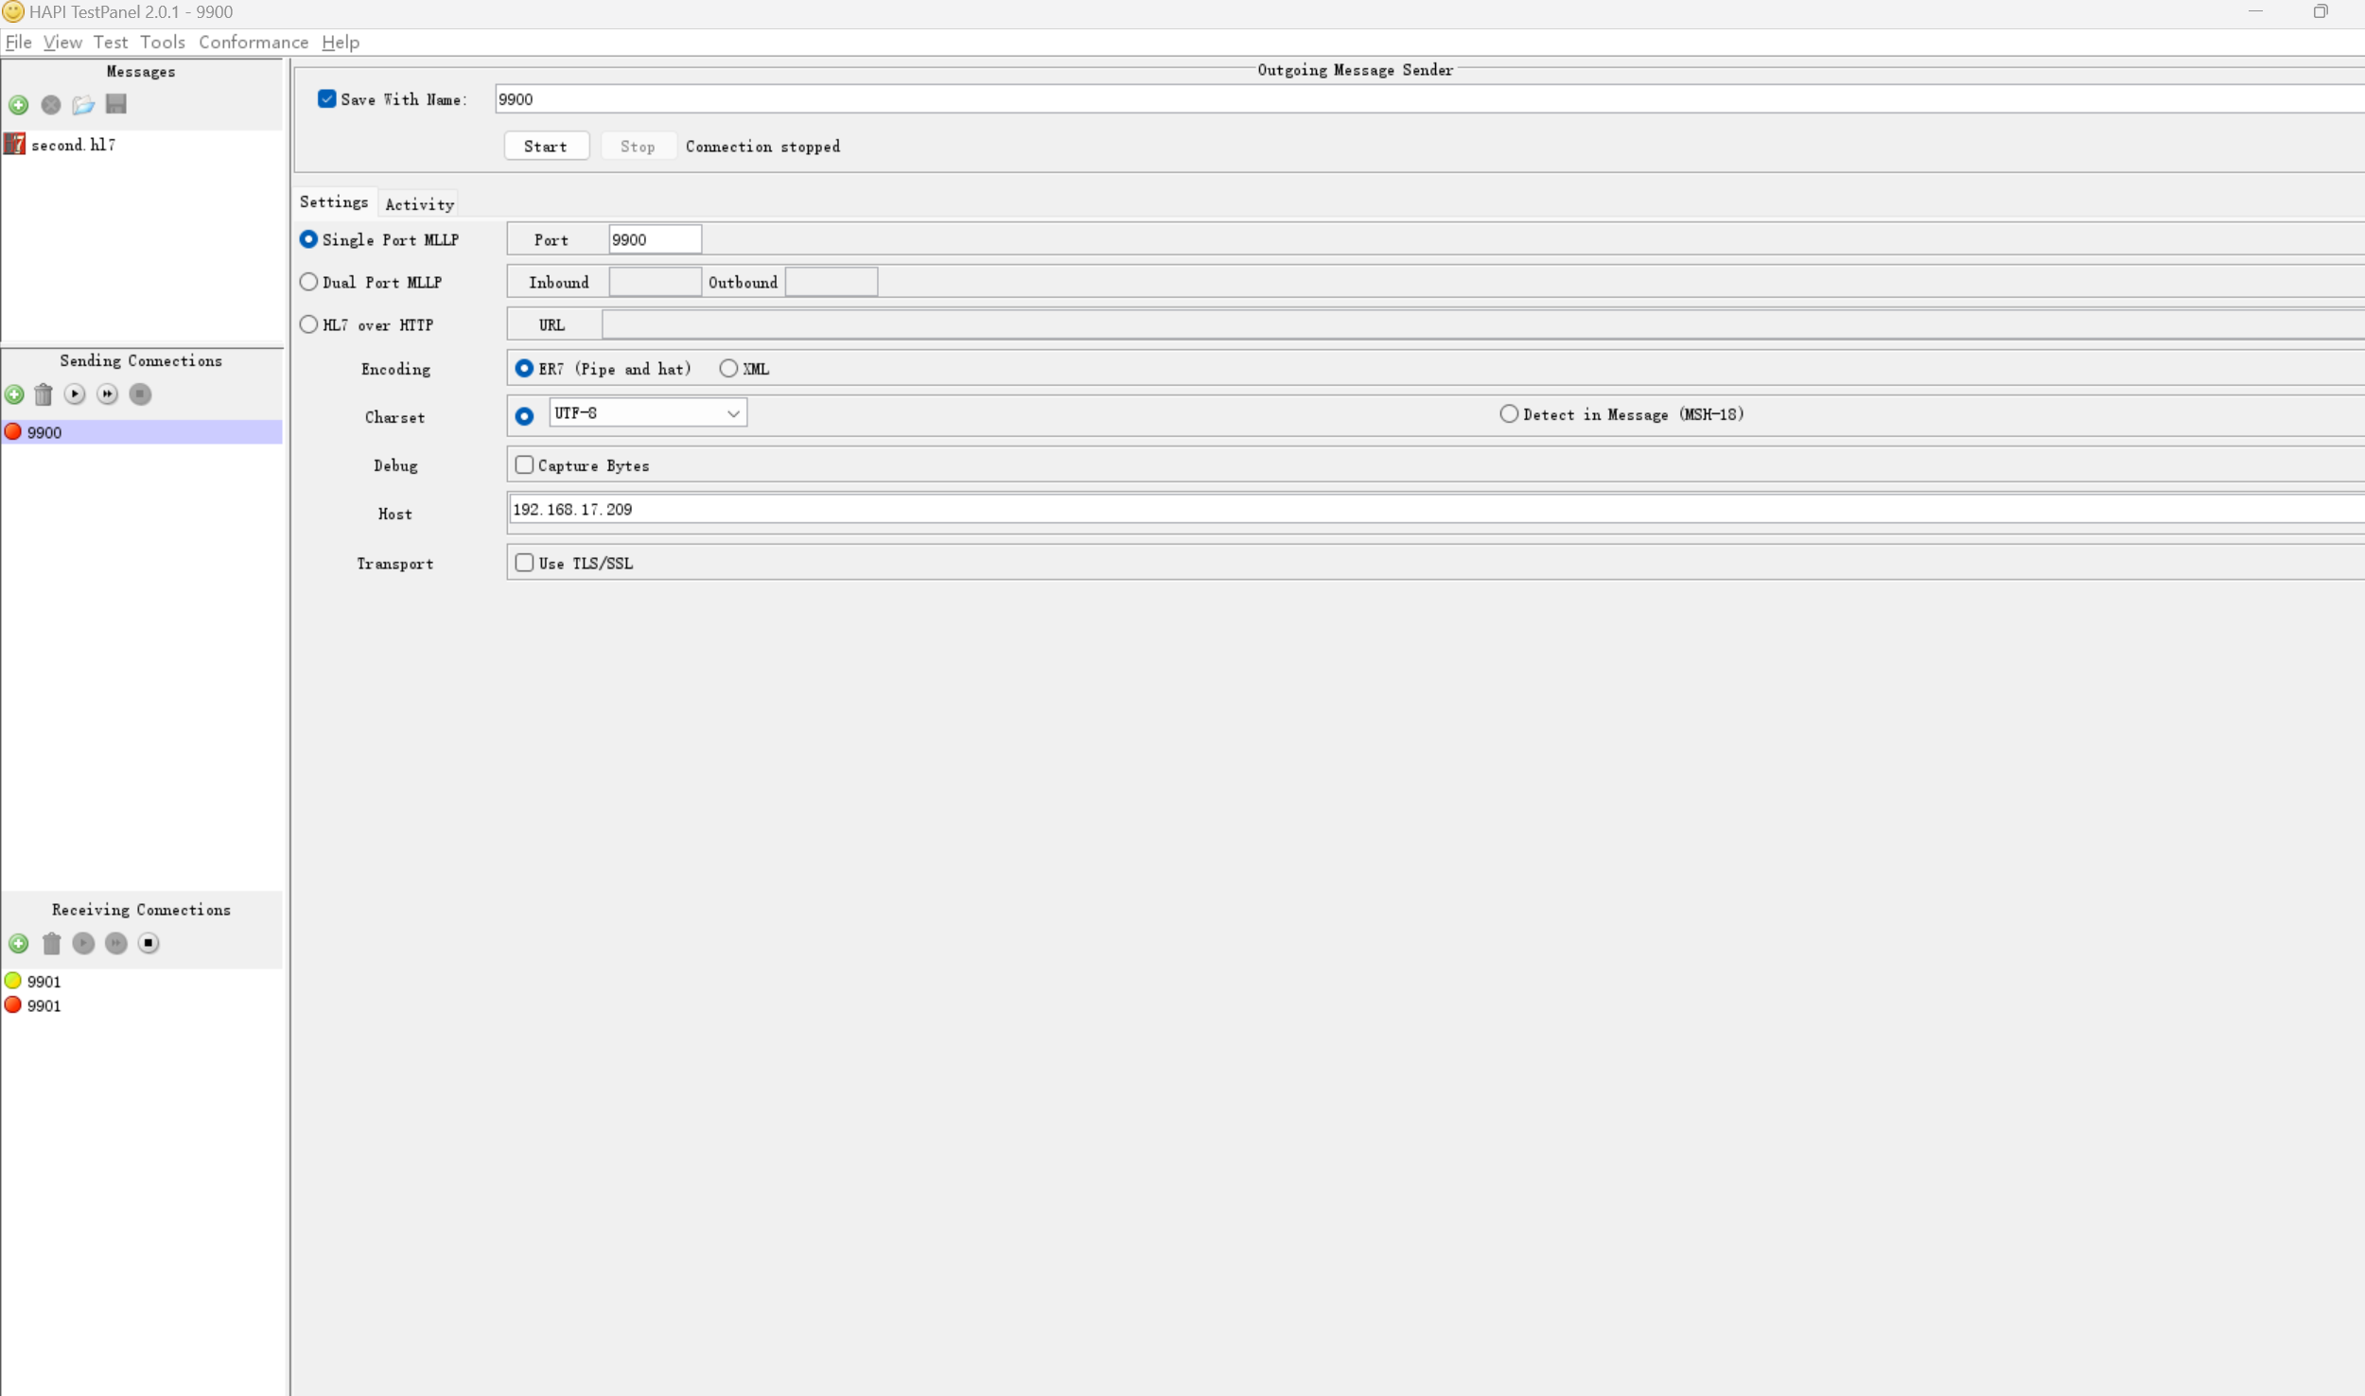Screen dimensions: 2365x1396
Task: Delete the selected sending connection
Action: [x=44, y=394]
